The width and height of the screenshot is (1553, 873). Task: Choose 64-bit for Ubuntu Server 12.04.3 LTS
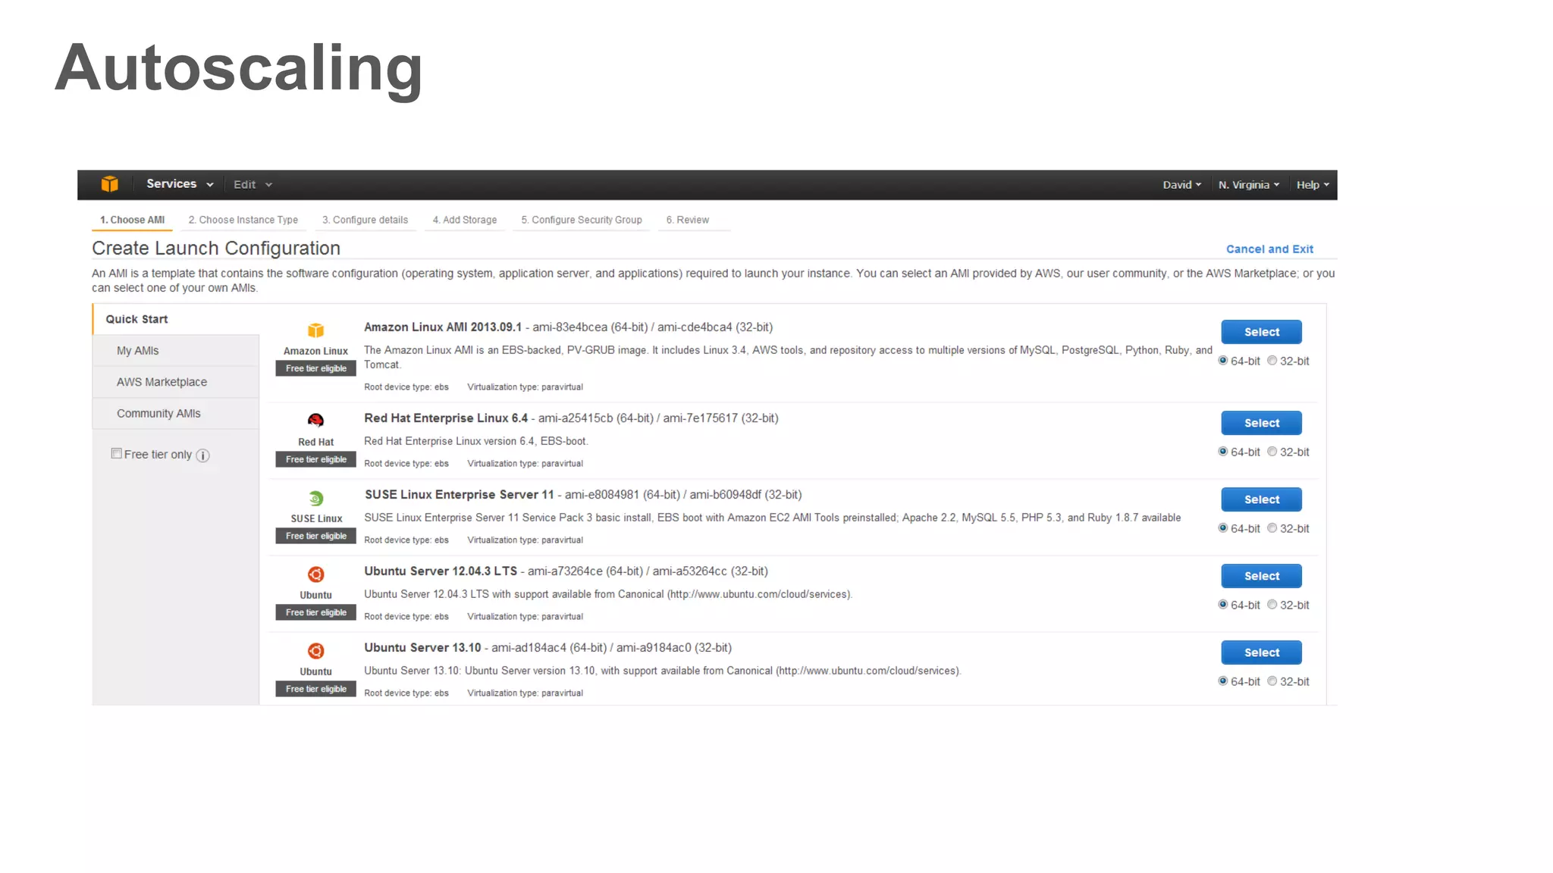click(1223, 605)
